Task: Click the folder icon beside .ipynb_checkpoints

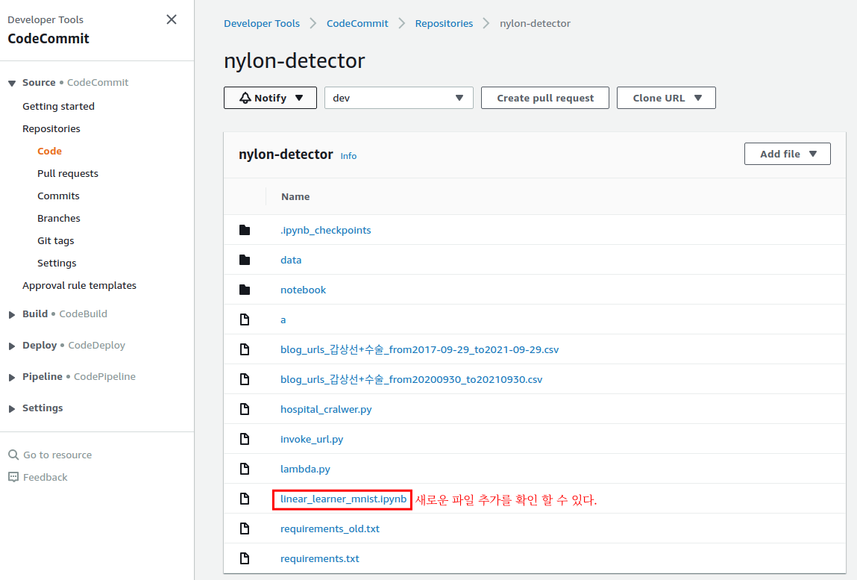Action: click(x=245, y=231)
